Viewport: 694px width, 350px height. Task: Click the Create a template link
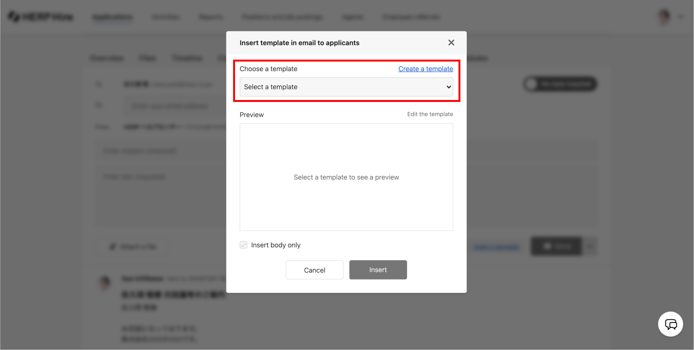pos(426,69)
